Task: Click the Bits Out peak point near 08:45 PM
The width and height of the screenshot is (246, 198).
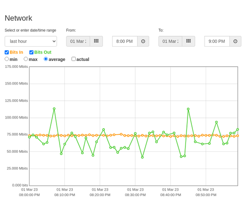Action: pyautogui.click(x=188, y=109)
